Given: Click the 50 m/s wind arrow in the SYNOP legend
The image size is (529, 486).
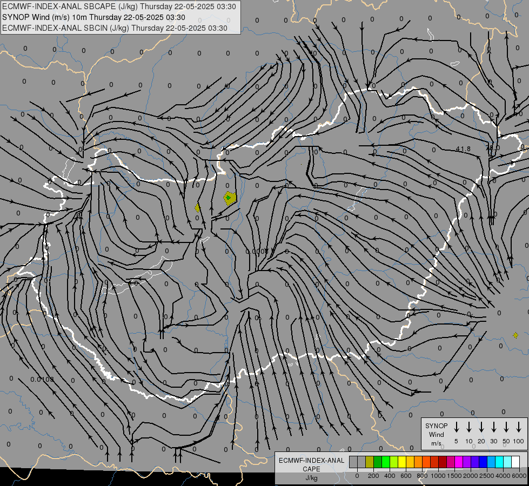Looking at the screenshot, I should tap(506, 427).
